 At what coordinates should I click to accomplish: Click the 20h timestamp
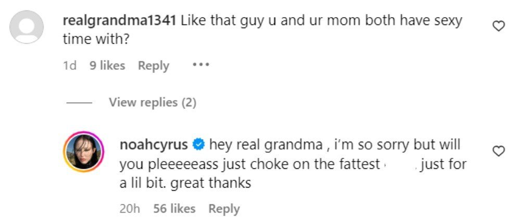pyautogui.click(x=129, y=209)
